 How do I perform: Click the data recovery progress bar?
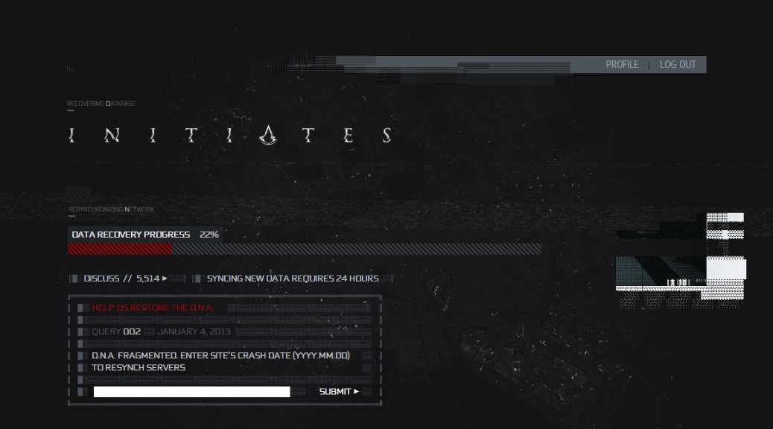(x=305, y=249)
